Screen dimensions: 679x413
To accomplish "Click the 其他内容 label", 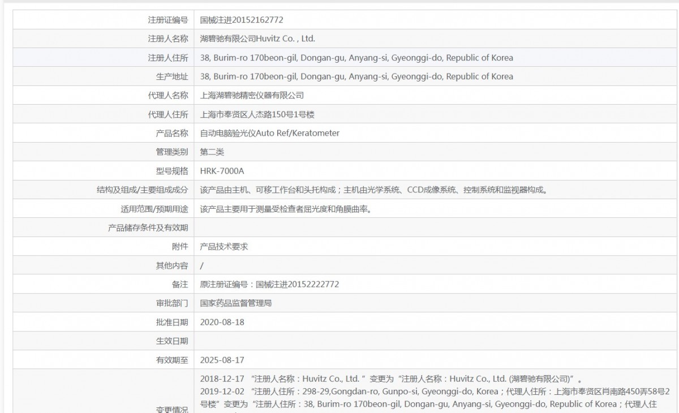I will [172, 265].
